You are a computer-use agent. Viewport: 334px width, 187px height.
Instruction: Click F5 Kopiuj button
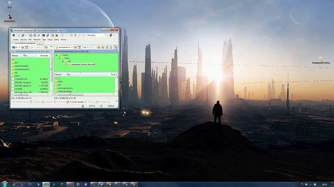(46, 102)
